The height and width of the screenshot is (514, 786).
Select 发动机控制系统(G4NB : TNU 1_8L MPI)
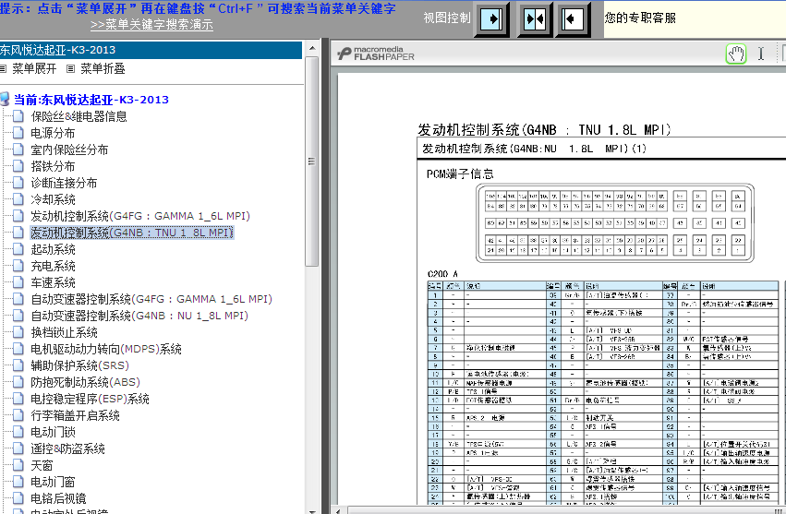(132, 233)
